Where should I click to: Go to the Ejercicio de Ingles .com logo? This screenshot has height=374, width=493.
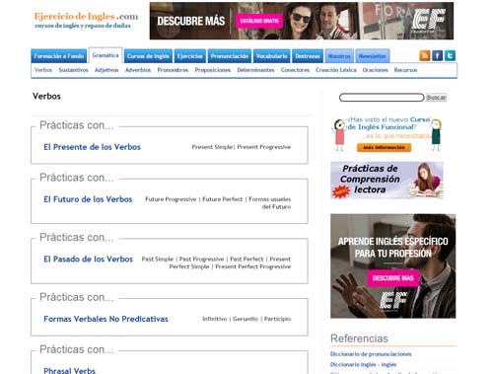click(86, 20)
